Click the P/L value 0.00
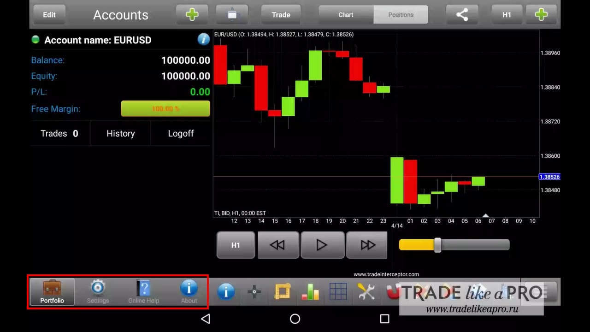The width and height of the screenshot is (590, 332). point(200,92)
